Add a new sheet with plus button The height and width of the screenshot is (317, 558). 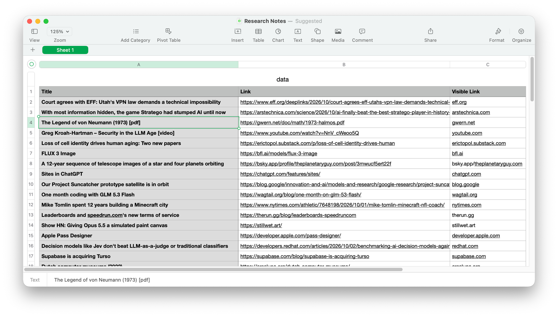click(x=33, y=50)
